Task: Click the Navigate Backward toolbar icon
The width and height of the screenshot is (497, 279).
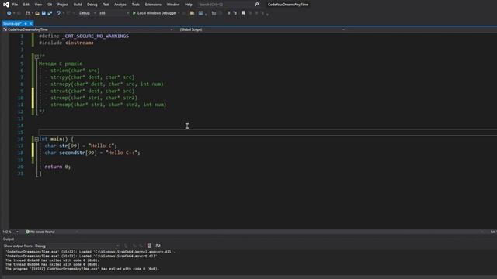Action: pos(9,13)
